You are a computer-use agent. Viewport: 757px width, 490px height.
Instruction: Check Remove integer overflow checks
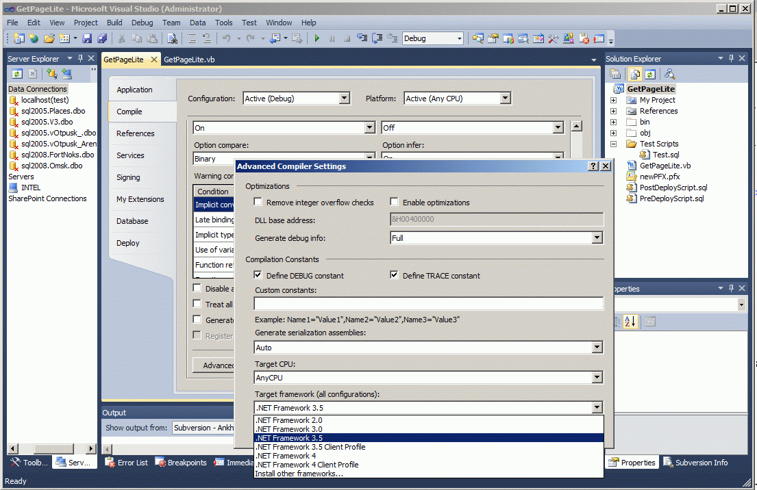[x=258, y=202]
